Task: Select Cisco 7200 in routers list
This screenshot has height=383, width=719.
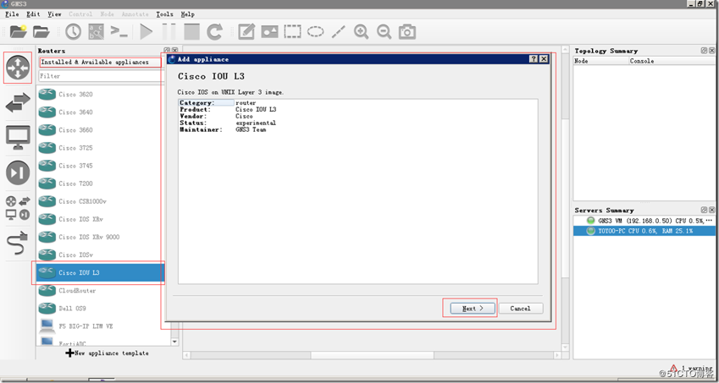Action: (101, 183)
